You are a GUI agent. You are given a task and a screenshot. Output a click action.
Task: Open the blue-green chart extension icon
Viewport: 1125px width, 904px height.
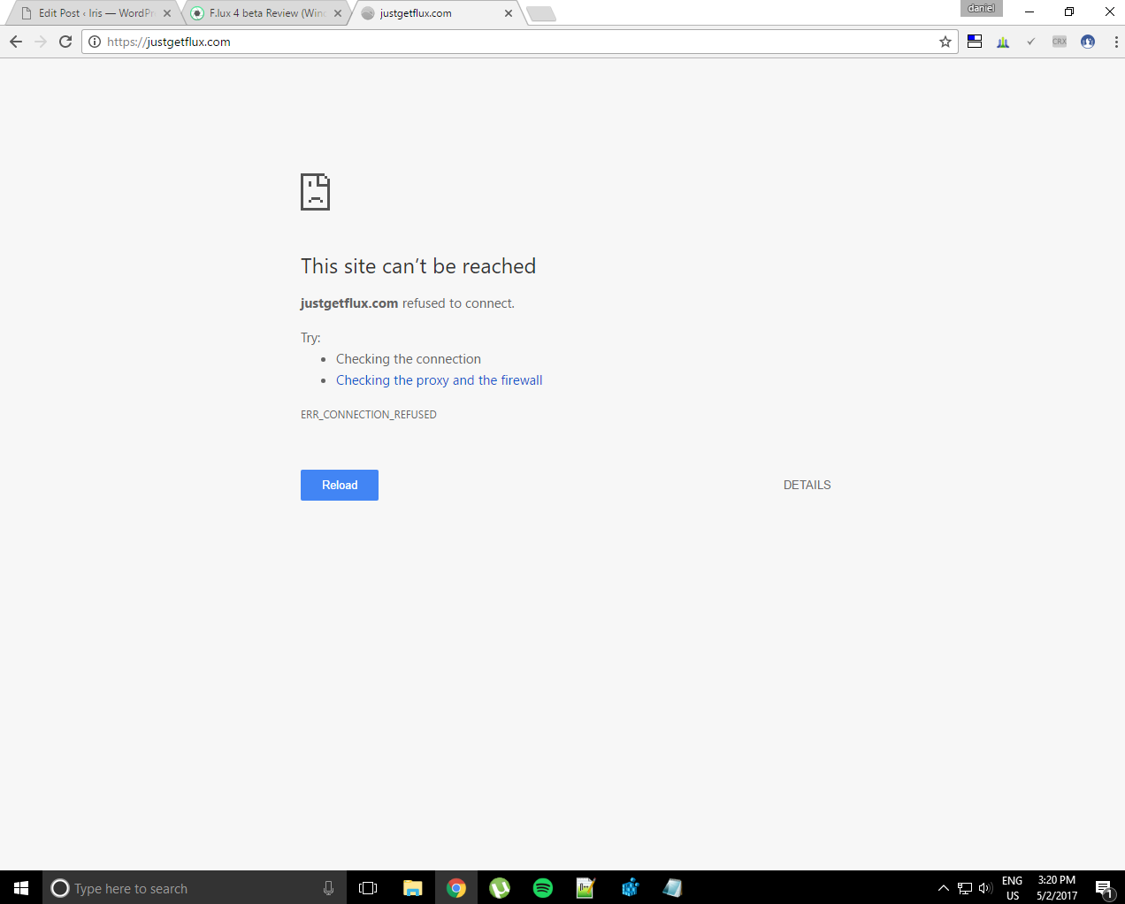(1003, 42)
